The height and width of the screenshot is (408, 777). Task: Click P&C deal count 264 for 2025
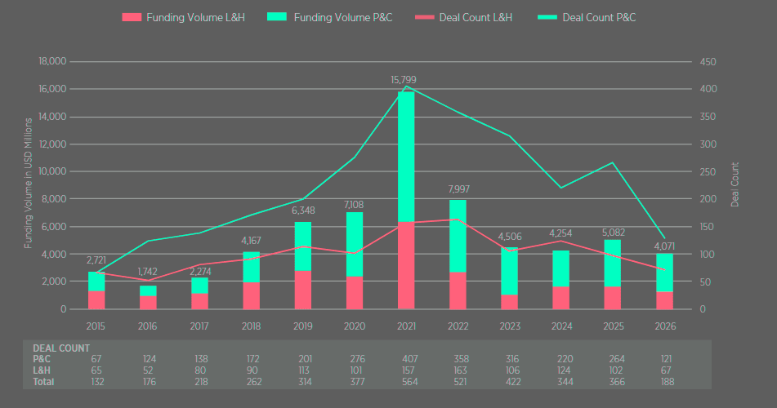[x=617, y=359]
